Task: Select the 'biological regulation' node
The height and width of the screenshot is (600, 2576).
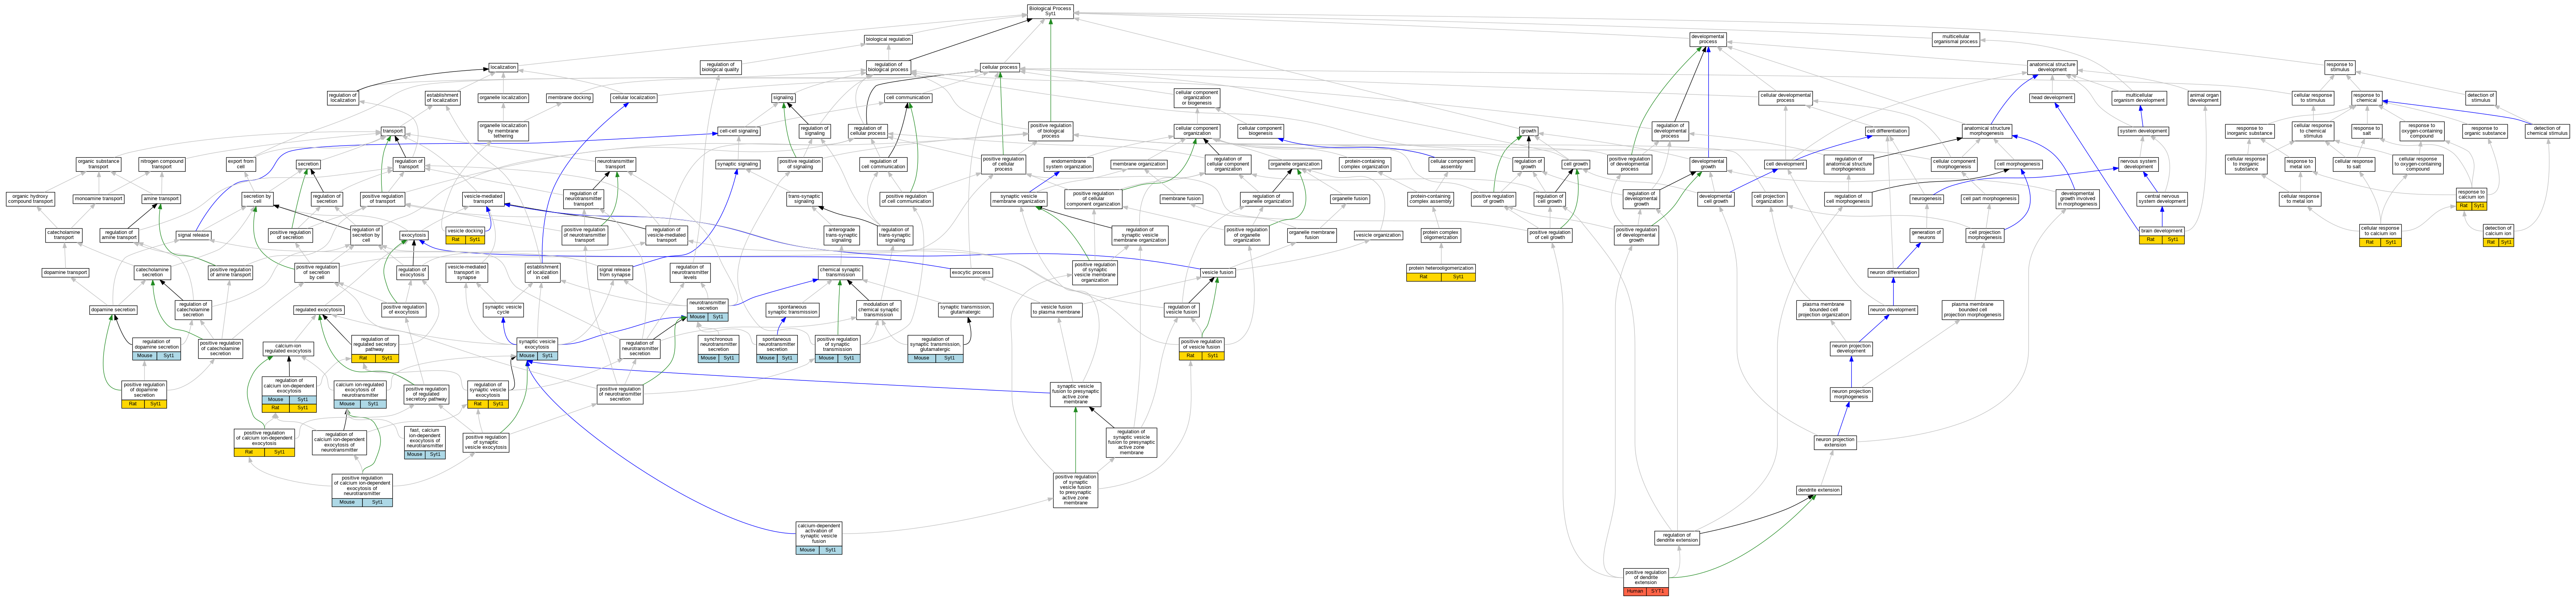Action: click(888, 40)
